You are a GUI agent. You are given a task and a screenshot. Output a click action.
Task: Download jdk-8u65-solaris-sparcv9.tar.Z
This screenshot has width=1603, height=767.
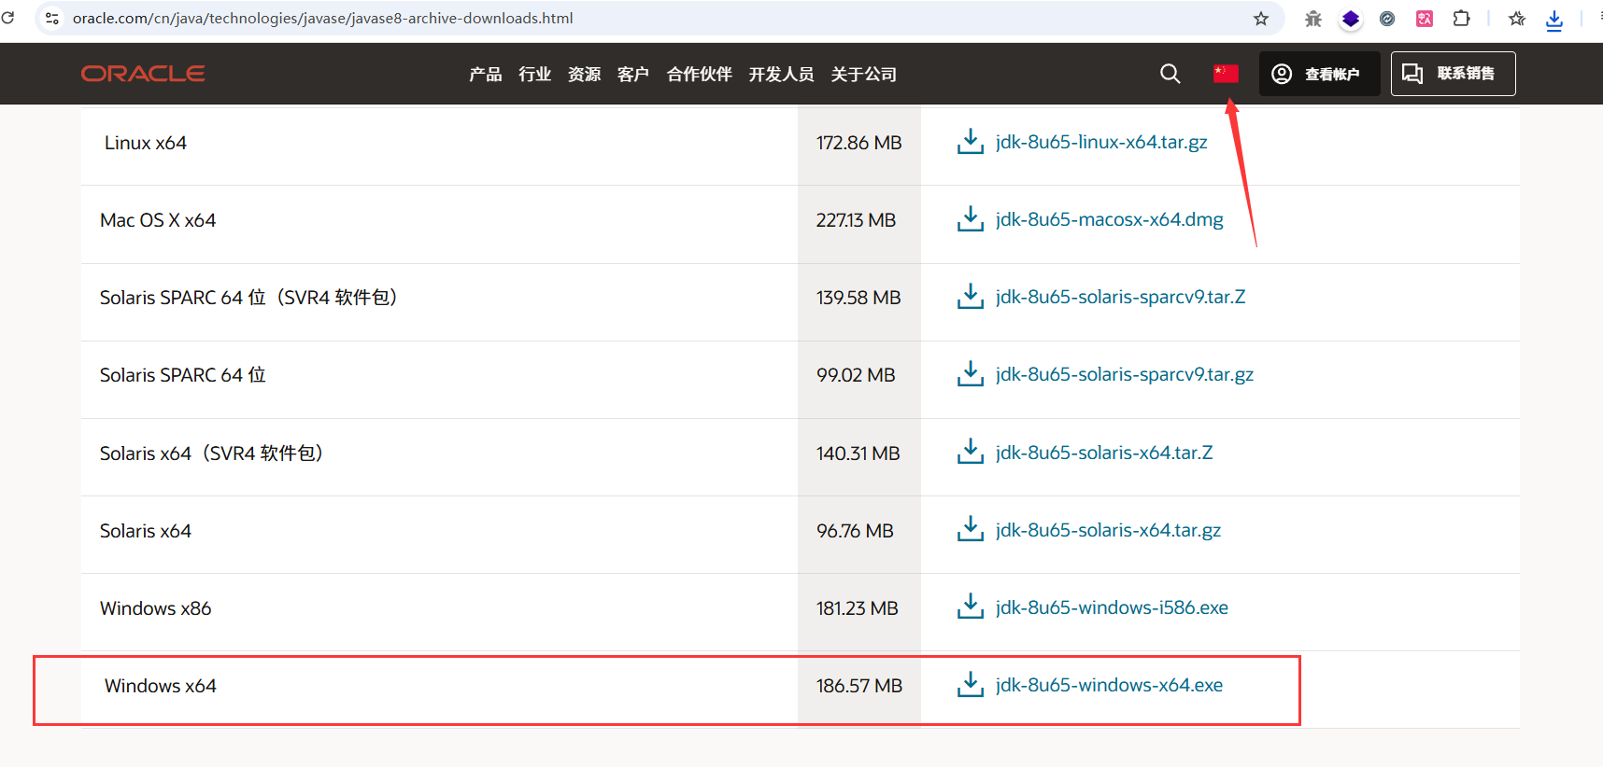1121,297
